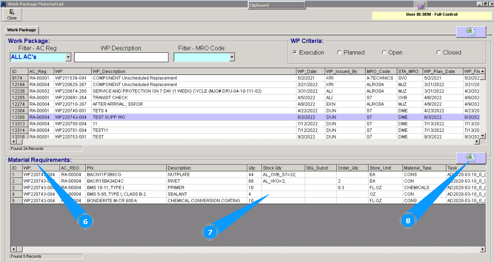Select the Planned radio button
494x262 pixels.
tap(340, 52)
